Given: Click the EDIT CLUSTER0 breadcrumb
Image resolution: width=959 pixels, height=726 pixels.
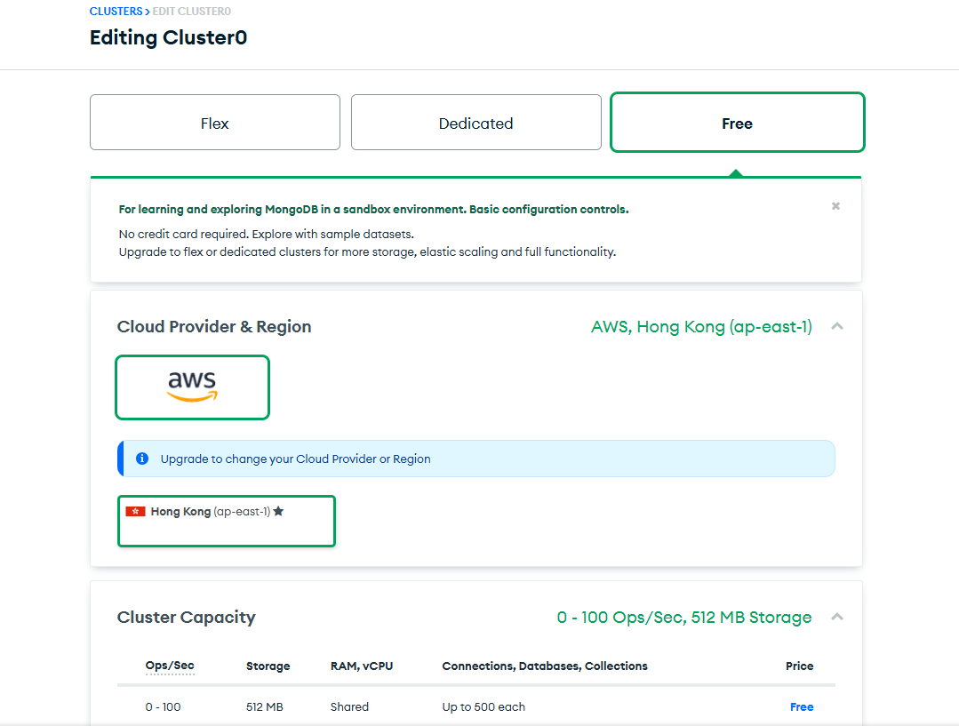Looking at the screenshot, I should pos(191,11).
